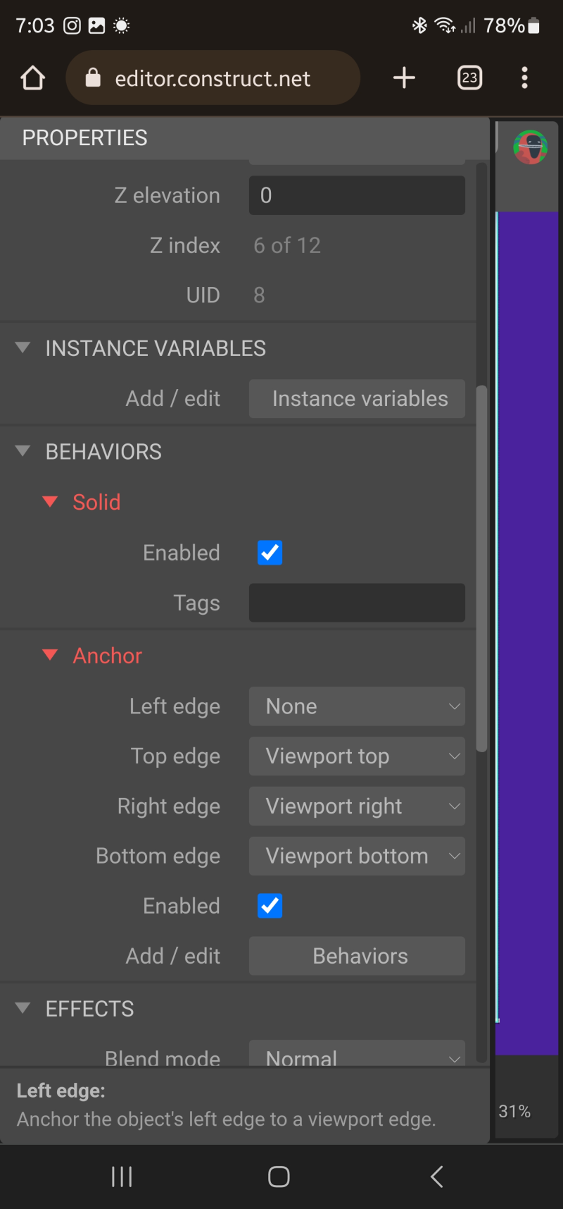Collapse the Solid behavior section
The height and width of the screenshot is (1209, 563).
(x=50, y=502)
